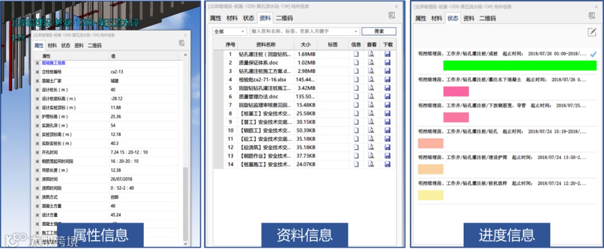Click yellow 桩机放样 progress bar
This screenshot has height=252, width=604.
[431, 195]
